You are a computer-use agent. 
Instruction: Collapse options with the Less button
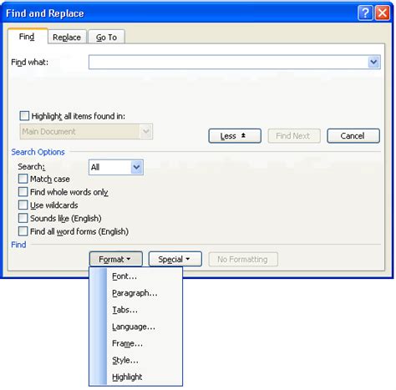(235, 136)
